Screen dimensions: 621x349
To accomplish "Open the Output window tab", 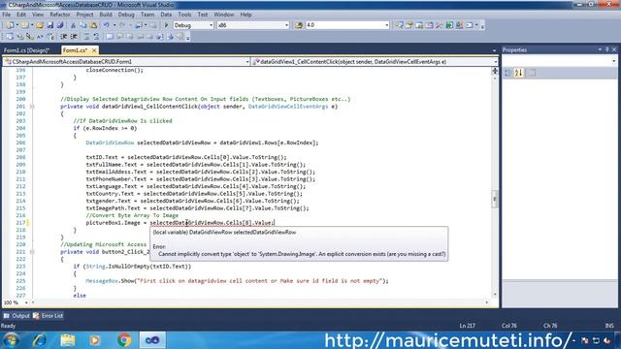I will 16,316.
